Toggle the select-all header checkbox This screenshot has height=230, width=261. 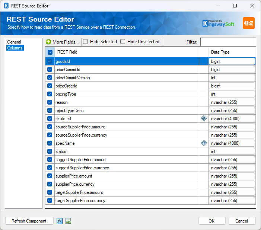(50, 52)
